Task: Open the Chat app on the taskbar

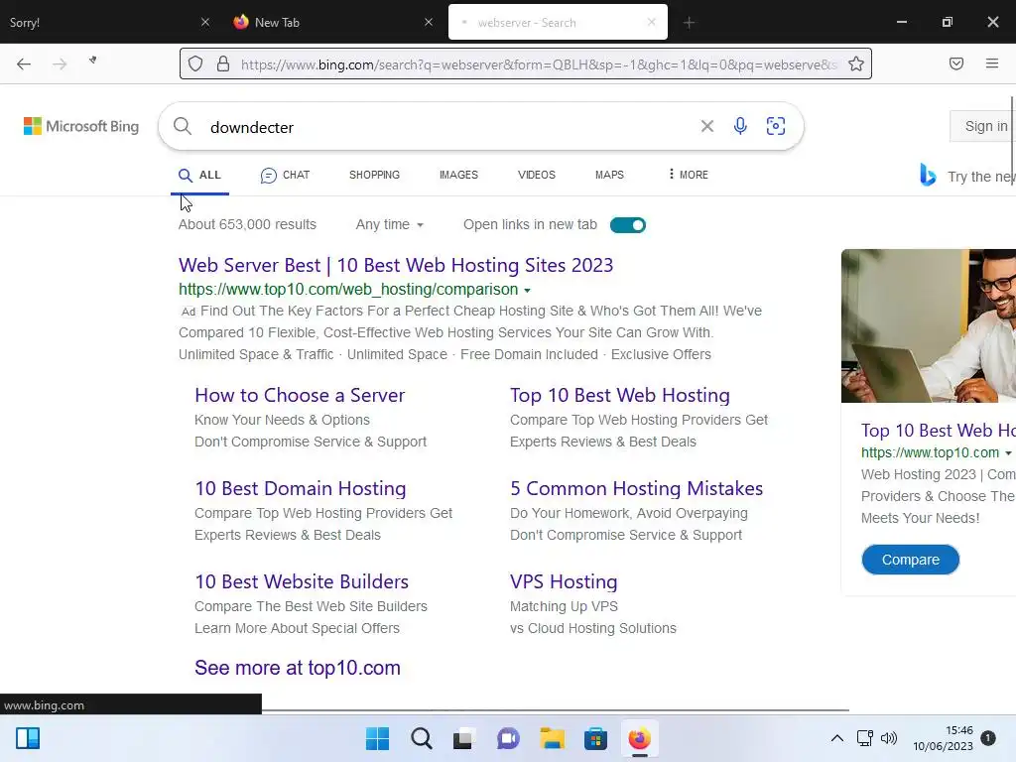Action: 508,738
